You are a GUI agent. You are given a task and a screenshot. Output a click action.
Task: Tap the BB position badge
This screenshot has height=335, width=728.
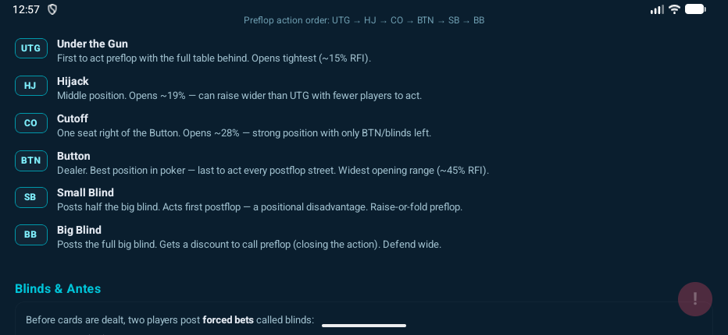(30, 235)
